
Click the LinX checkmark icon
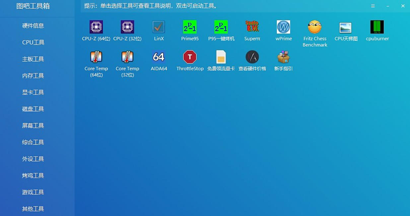[159, 27]
